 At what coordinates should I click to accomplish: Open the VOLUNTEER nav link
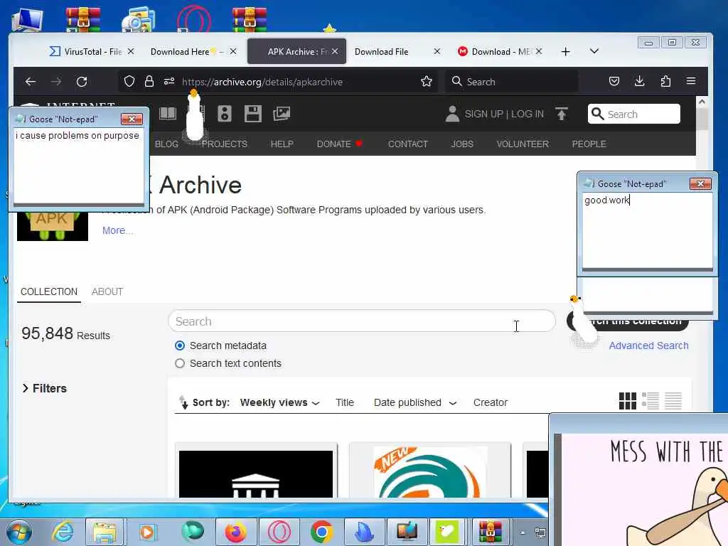[523, 144]
